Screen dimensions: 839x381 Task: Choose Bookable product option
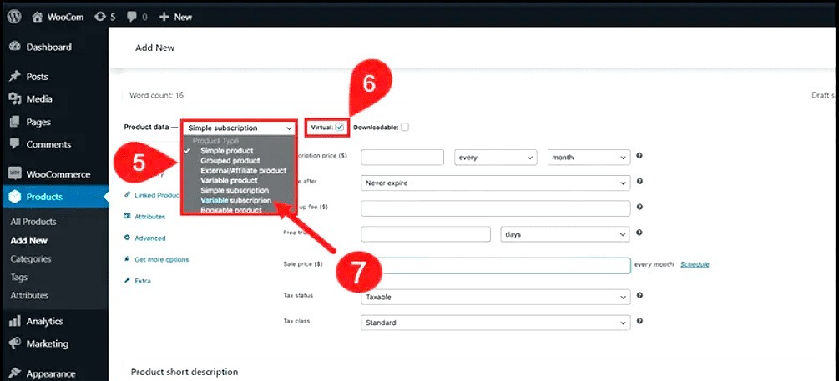231,210
